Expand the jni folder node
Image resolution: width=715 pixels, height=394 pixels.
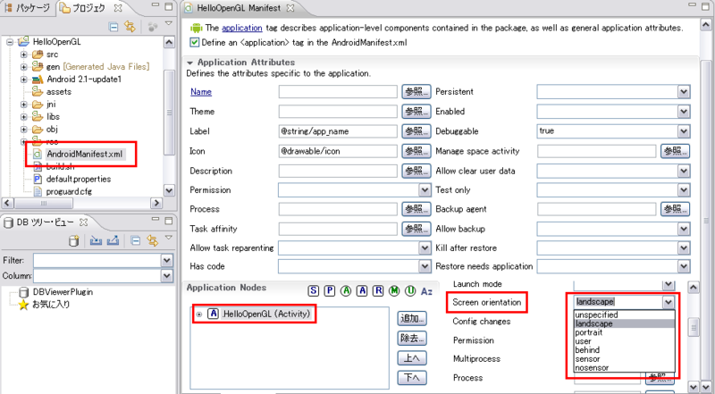23,105
